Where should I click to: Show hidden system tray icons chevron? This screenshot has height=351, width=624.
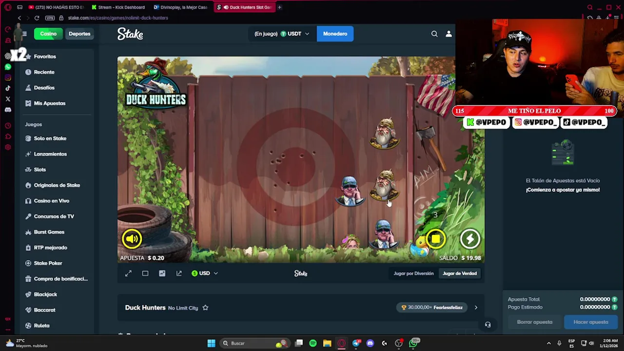(x=548, y=343)
